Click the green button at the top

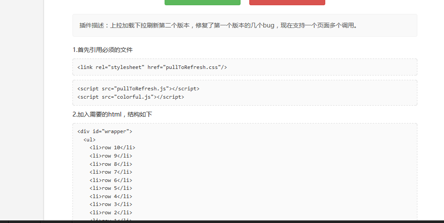point(203,2)
